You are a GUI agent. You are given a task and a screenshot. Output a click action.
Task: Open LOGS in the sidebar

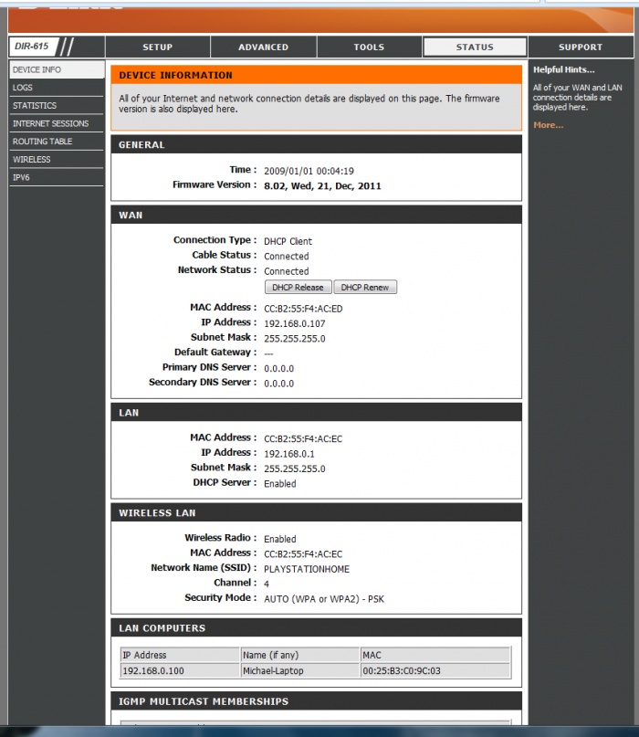[x=57, y=88]
